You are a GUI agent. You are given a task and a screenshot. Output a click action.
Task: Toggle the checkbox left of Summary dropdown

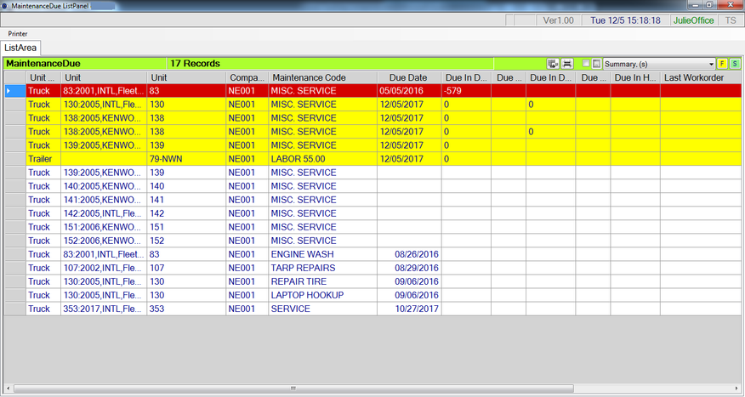(586, 64)
